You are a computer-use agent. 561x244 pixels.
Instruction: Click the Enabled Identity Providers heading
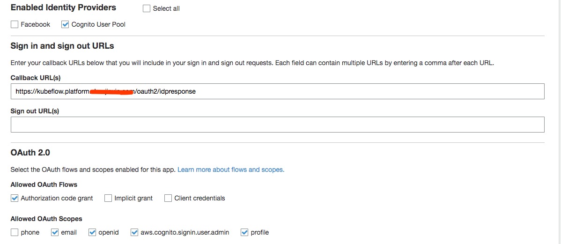[63, 7]
